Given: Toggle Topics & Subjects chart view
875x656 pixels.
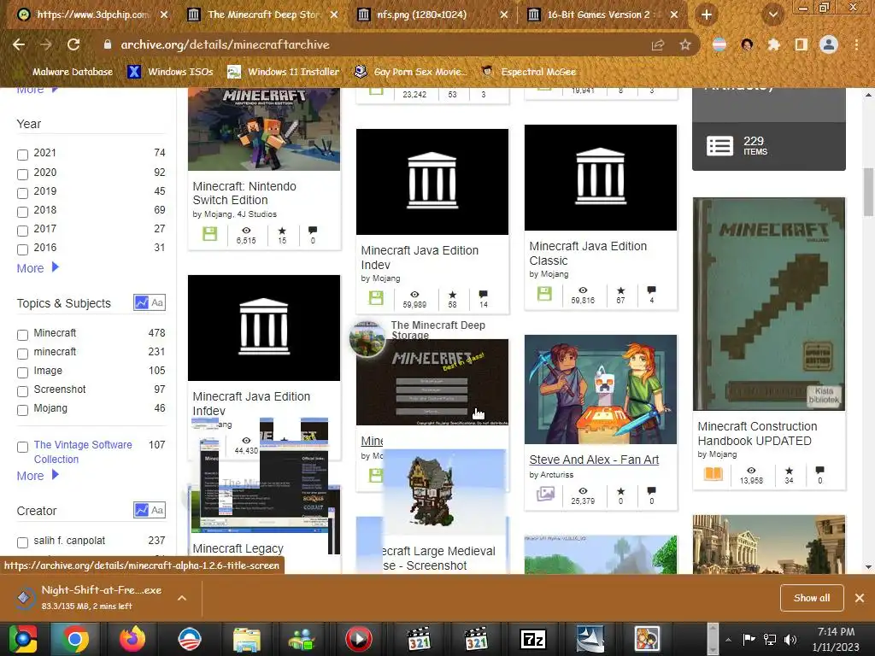Looking at the screenshot, I should [142, 303].
